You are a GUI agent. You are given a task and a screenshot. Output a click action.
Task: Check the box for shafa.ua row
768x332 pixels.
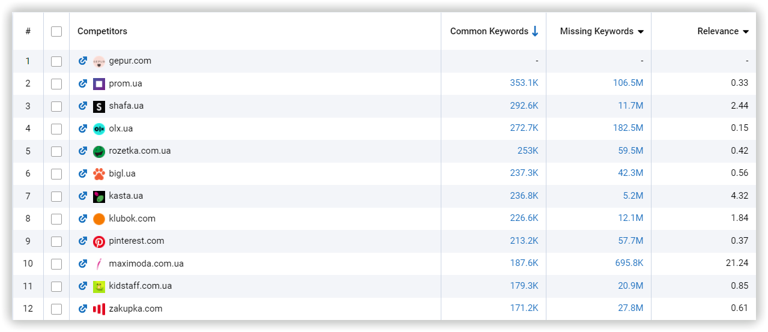[x=56, y=106]
